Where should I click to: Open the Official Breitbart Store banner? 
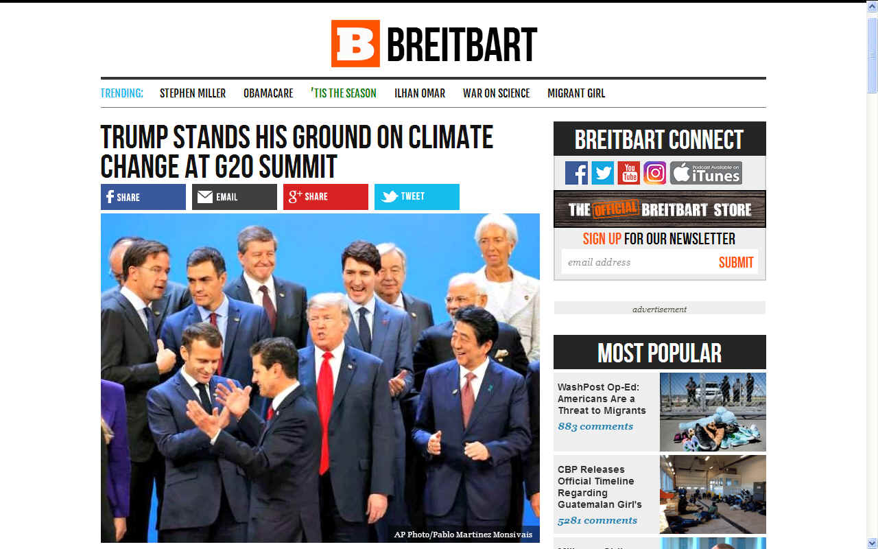[x=660, y=209]
